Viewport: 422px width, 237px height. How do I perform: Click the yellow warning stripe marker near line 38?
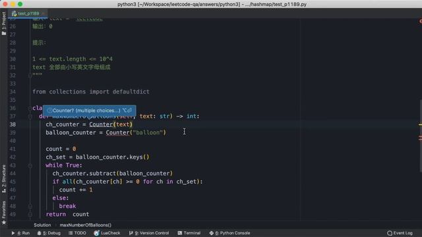click(420, 124)
